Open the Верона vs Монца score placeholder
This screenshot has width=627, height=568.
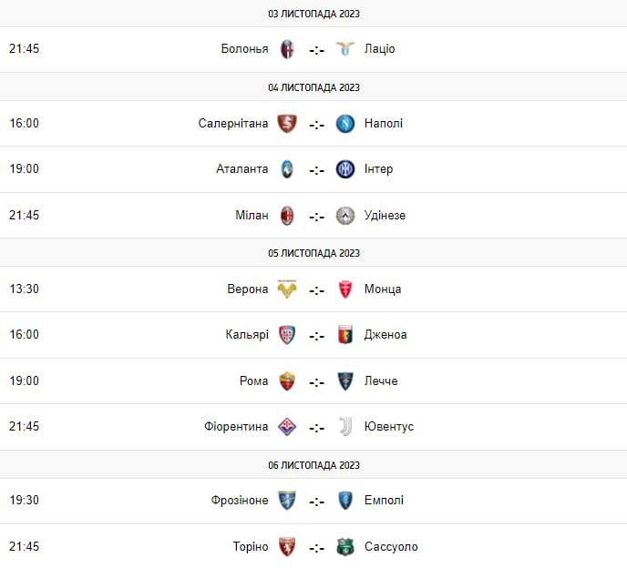click(316, 290)
